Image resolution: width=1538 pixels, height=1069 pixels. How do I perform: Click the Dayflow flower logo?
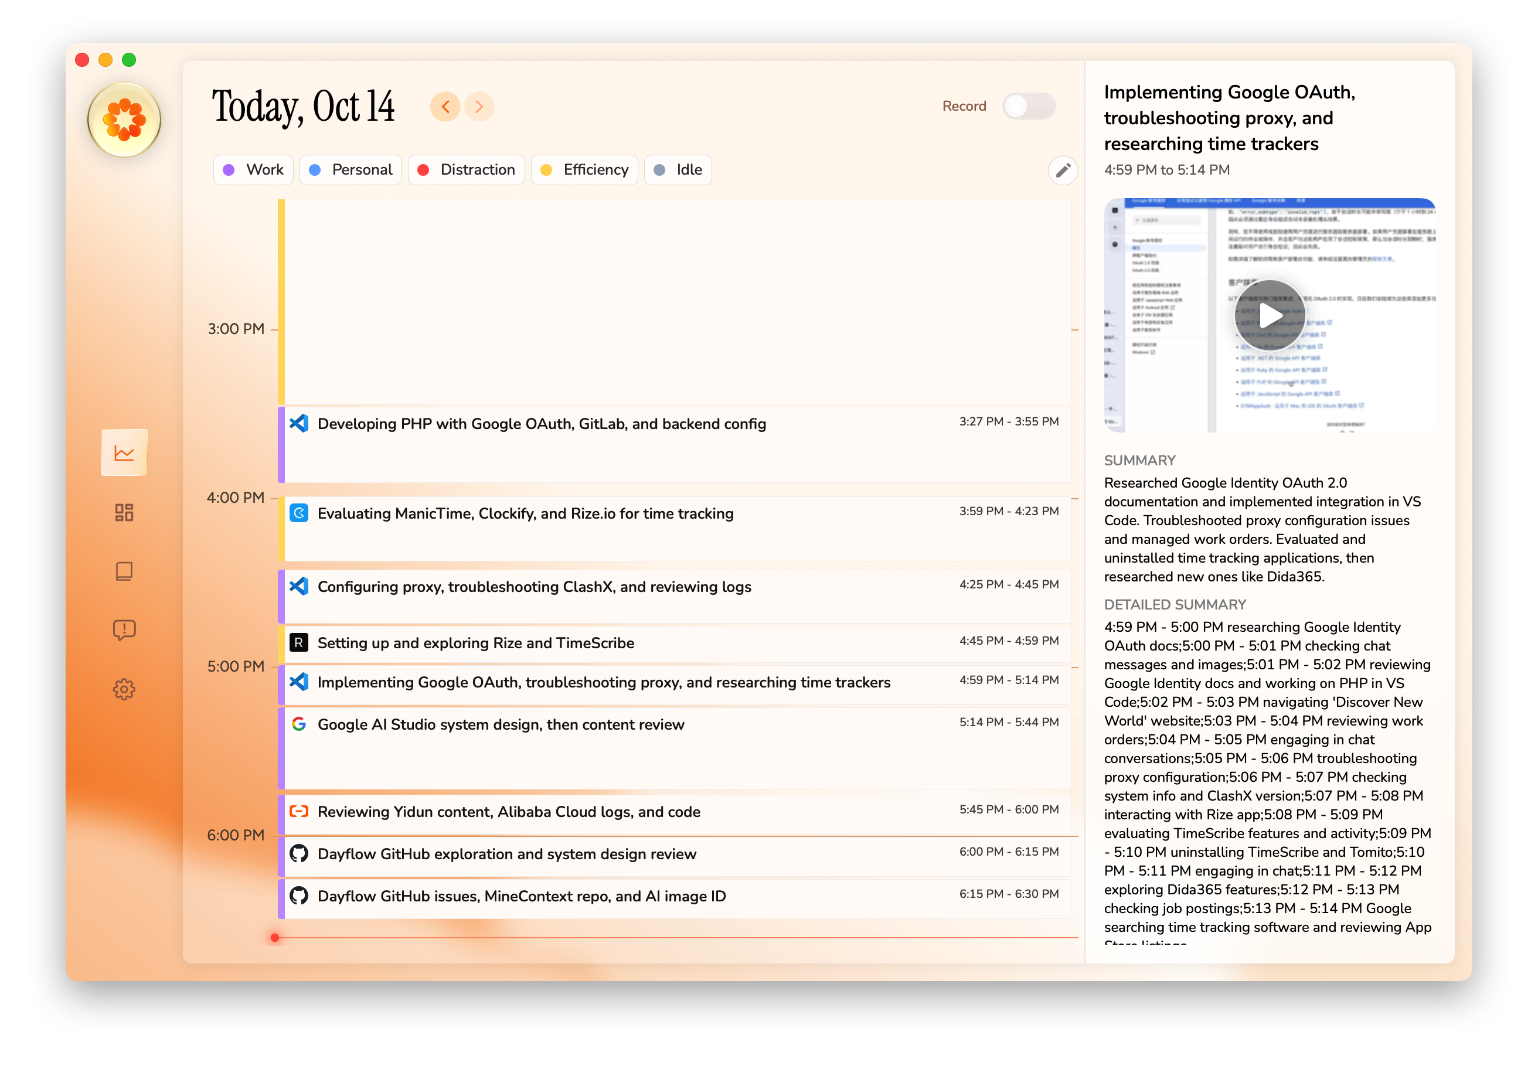click(x=124, y=121)
